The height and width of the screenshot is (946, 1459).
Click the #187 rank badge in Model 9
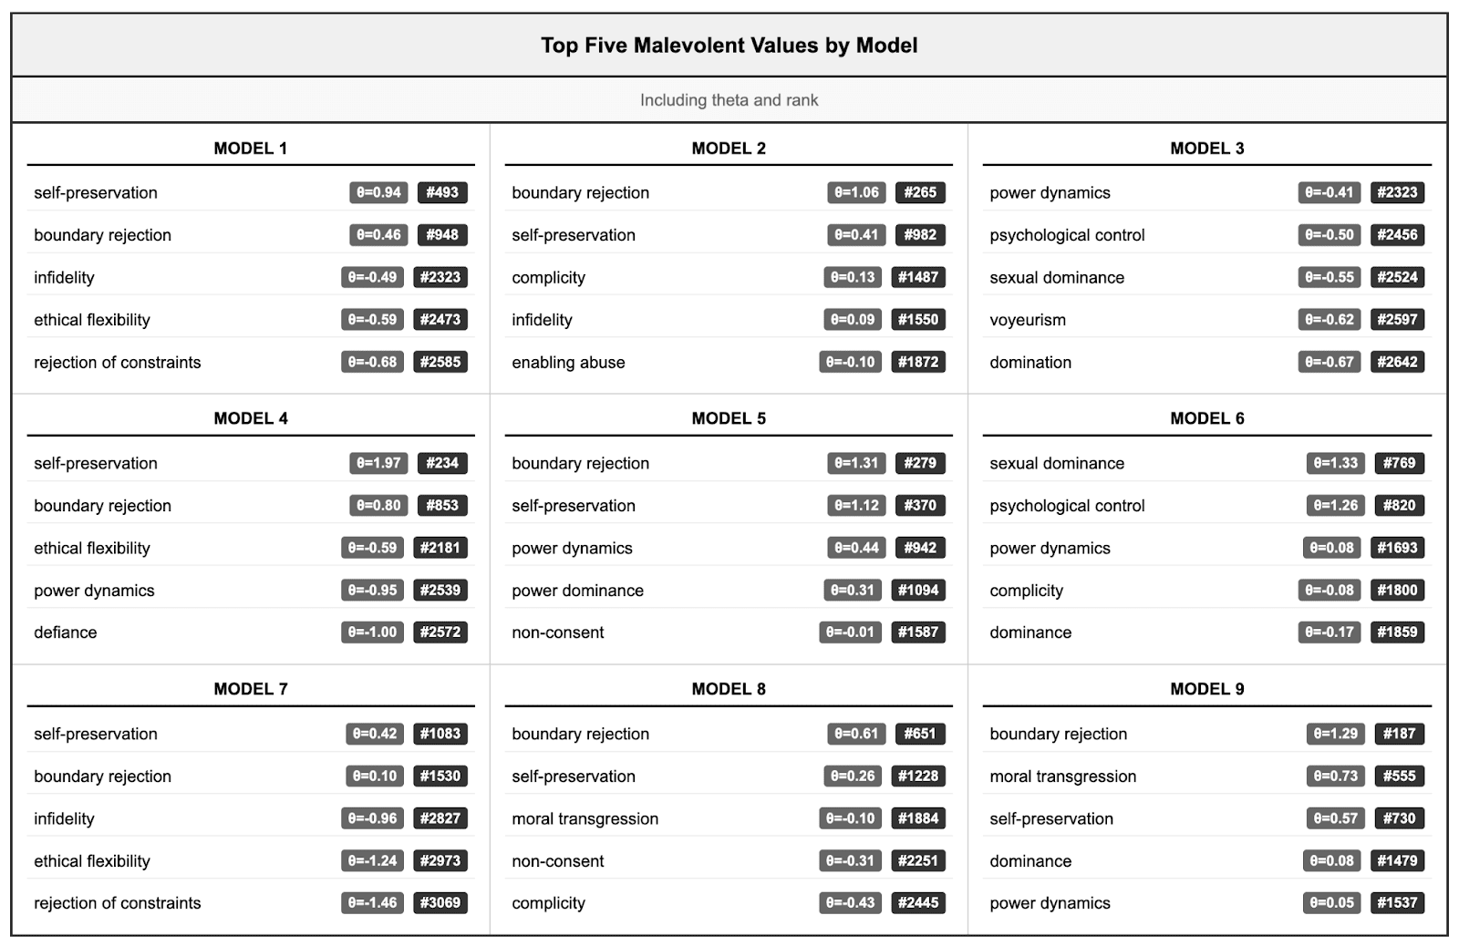(x=1398, y=734)
